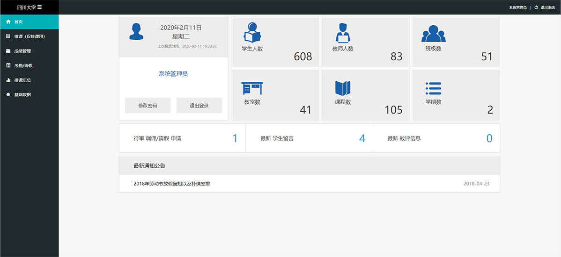Click the student message count 4

pyautogui.click(x=362, y=138)
